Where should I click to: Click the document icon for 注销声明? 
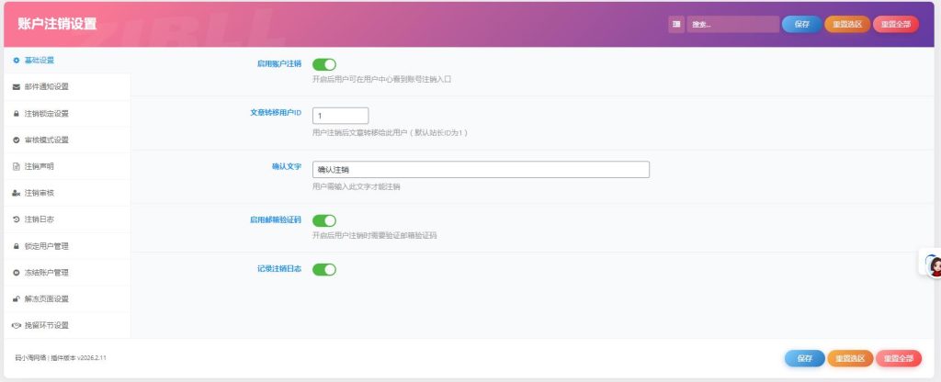tap(17, 167)
